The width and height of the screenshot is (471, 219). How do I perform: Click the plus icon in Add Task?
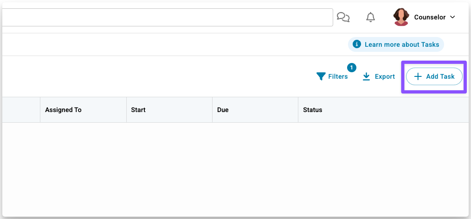click(x=418, y=76)
